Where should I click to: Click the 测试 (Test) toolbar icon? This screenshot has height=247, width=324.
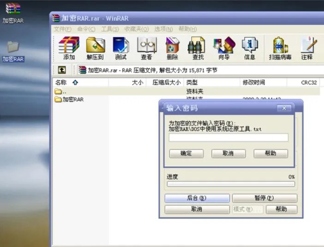[x=120, y=48]
